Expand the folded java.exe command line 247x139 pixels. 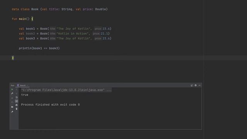(x=66, y=90)
